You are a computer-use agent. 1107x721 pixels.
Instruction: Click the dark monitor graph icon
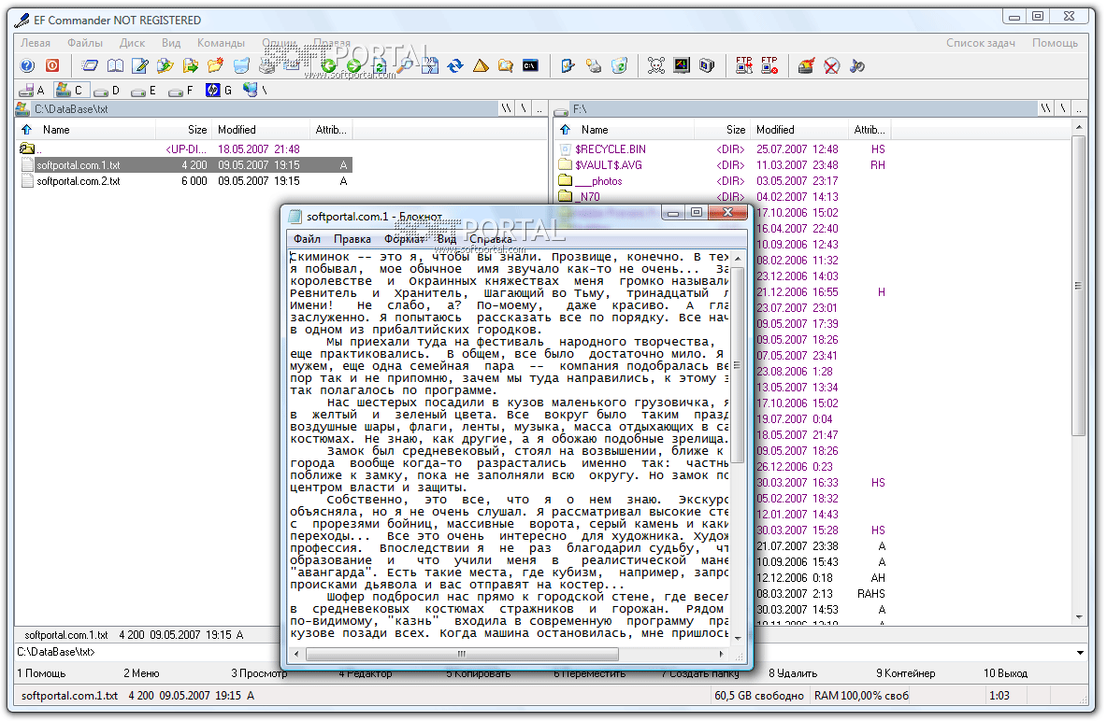[682, 65]
